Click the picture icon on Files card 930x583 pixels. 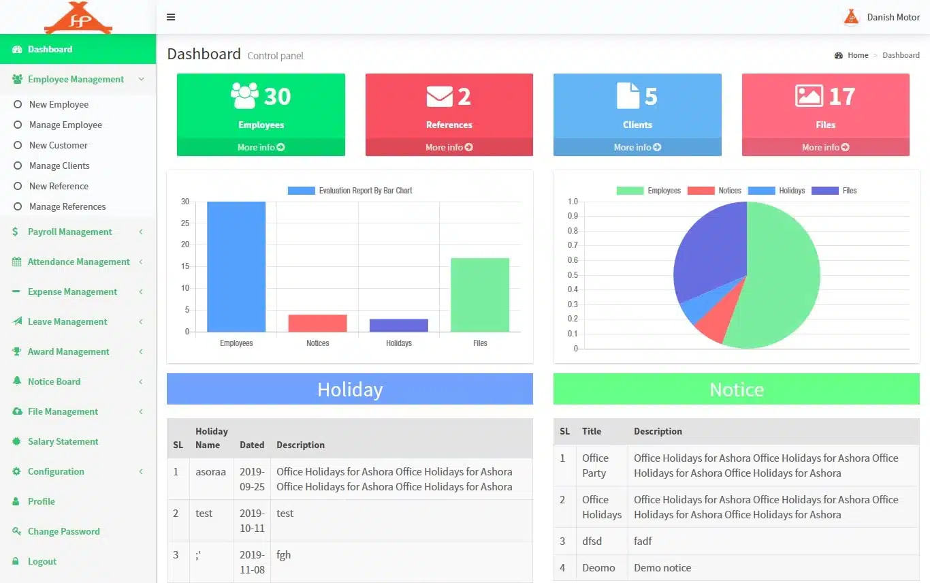click(x=809, y=96)
